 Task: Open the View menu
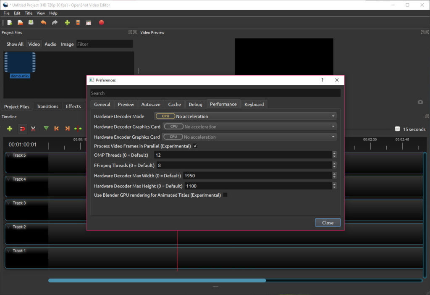point(41,13)
